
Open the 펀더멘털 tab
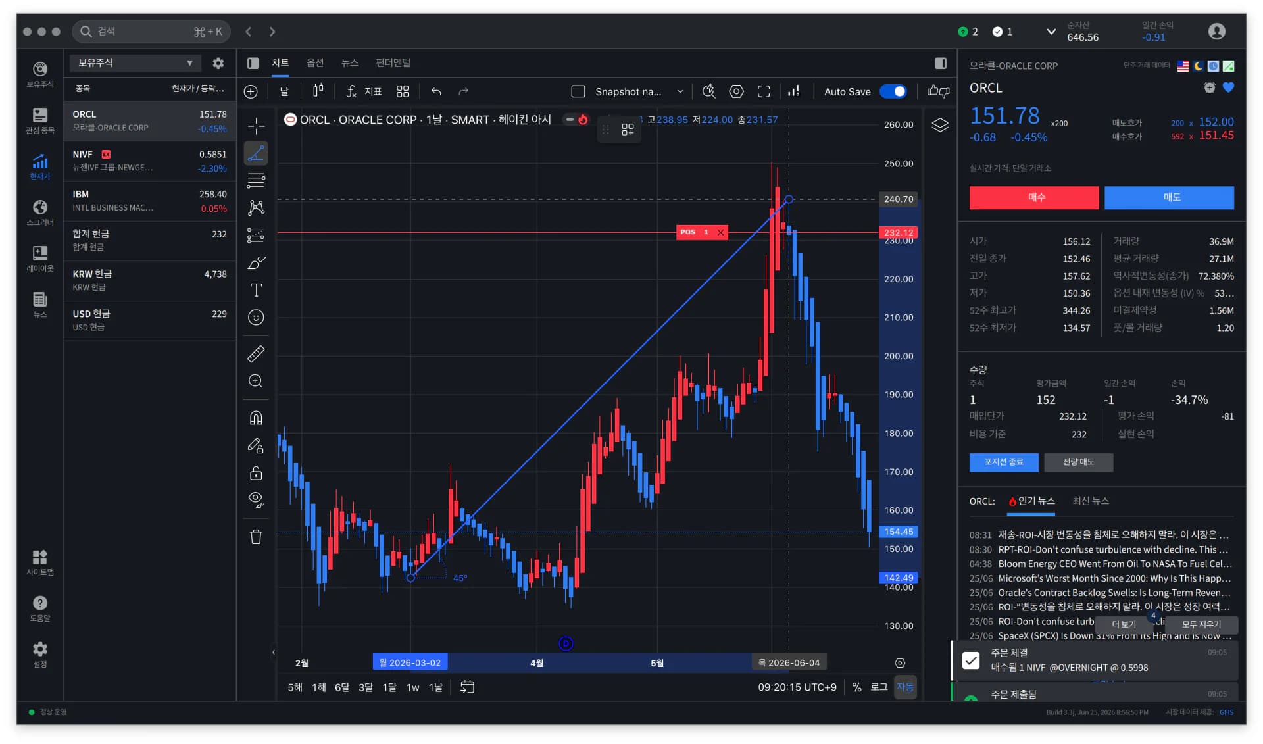[393, 62]
